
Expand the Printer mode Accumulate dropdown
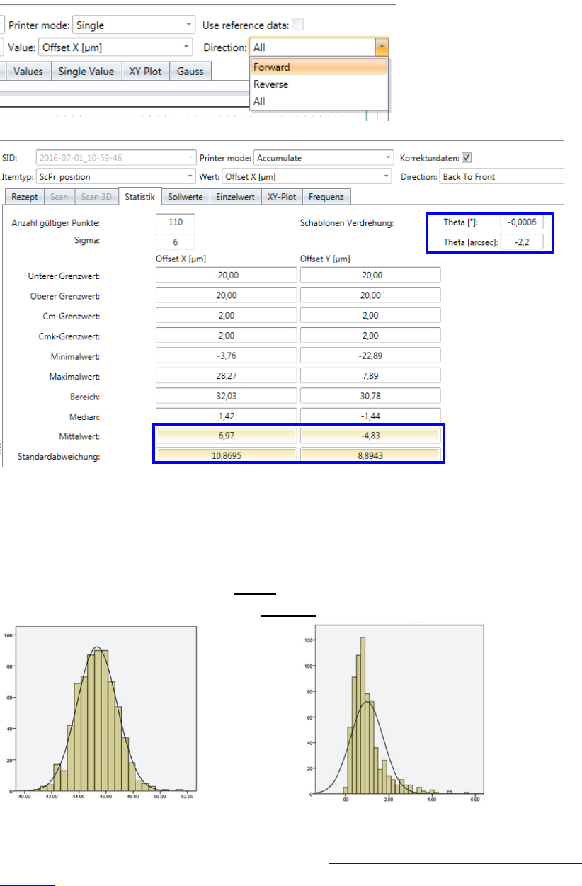coord(387,158)
